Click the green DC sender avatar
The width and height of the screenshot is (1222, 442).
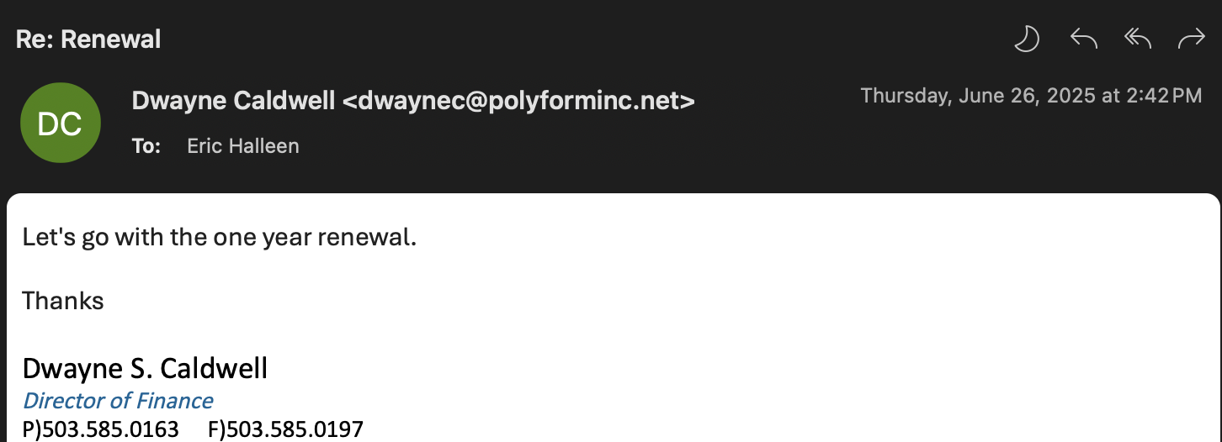click(x=61, y=124)
